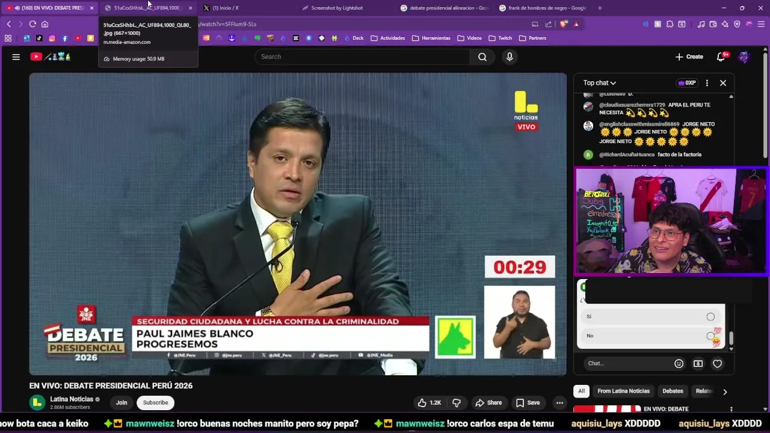Viewport: 770px width, 433px height.
Task: Open the music note player icon
Action: 701,24
